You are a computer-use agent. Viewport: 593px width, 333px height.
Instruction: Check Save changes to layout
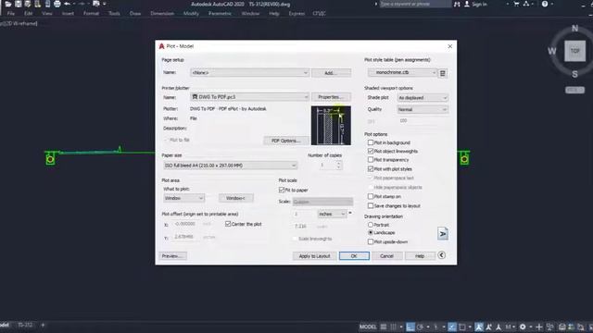click(x=371, y=205)
